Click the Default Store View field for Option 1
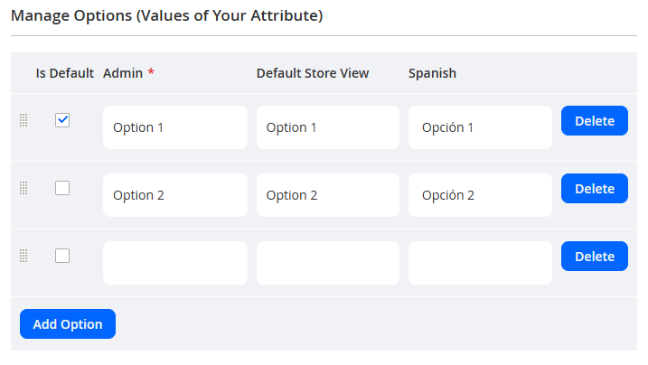This screenshot has width=648, height=365. [x=328, y=127]
